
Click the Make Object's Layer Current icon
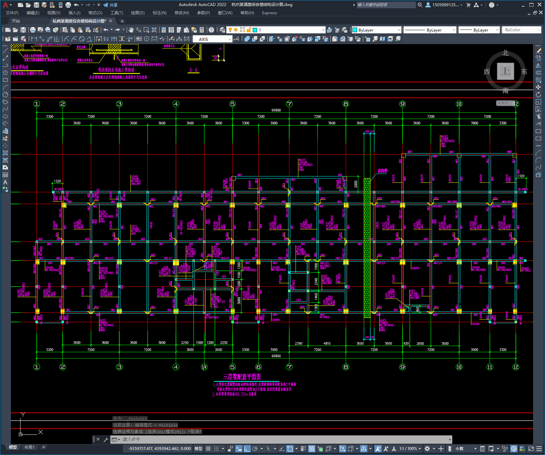[329, 30]
